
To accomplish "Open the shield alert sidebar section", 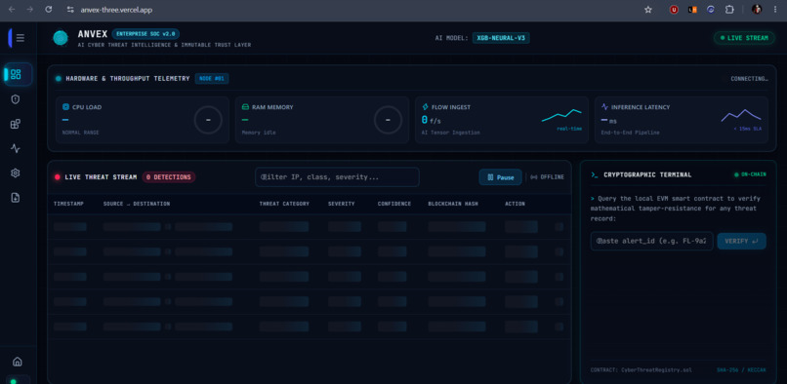I will [x=16, y=99].
